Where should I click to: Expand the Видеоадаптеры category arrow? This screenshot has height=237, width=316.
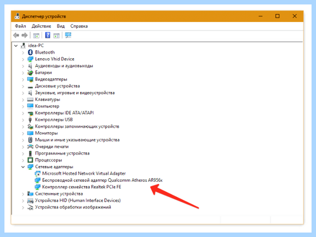(23, 79)
